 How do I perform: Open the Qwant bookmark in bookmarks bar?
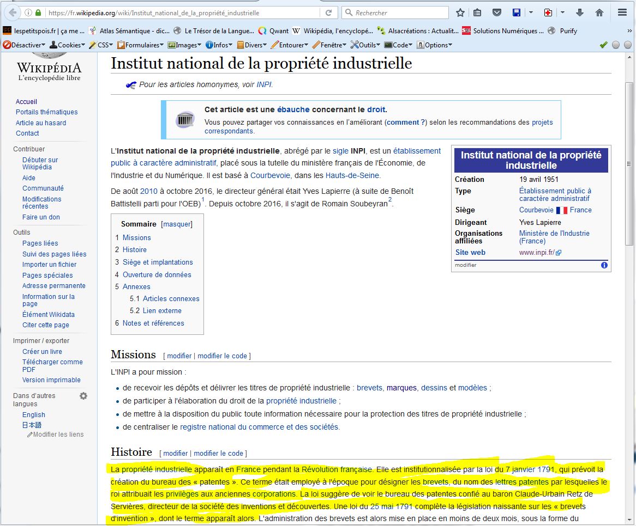(274, 31)
